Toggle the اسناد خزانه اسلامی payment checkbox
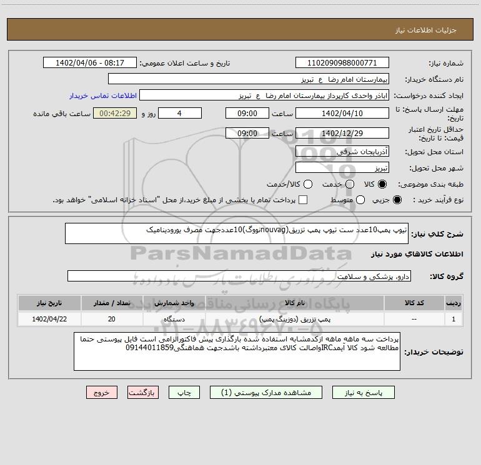The height and width of the screenshot is (465, 481). (x=303, y=200)
